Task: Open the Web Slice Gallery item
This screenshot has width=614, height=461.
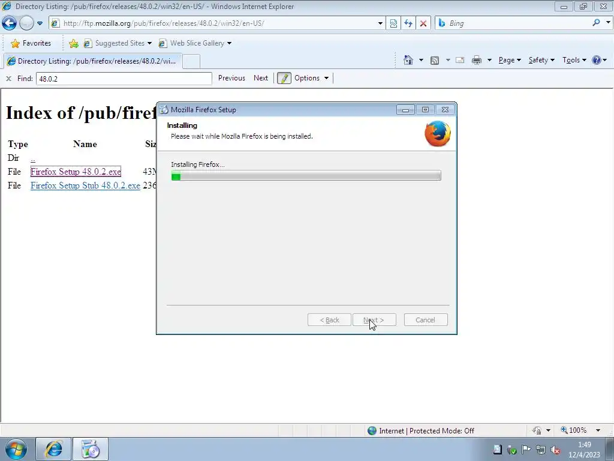Action: click(x=195, y=43)
